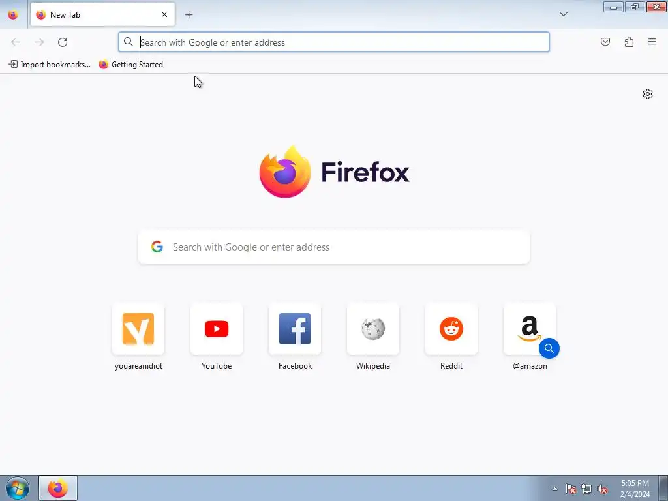Screen dimensions: 668x501
Task: Click the Google G icon in search box
Action: [157, 247]
